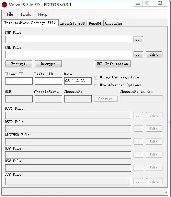The width and height of the screenshot is (171, 197).
Task: Browse for an MSW file
Action: tap(138, 155)
